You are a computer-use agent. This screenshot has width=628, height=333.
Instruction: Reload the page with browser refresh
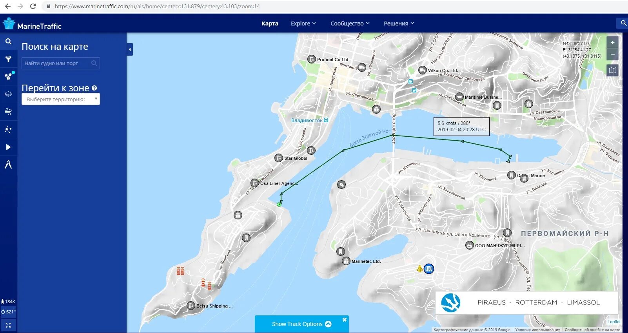tap(33, 6)
